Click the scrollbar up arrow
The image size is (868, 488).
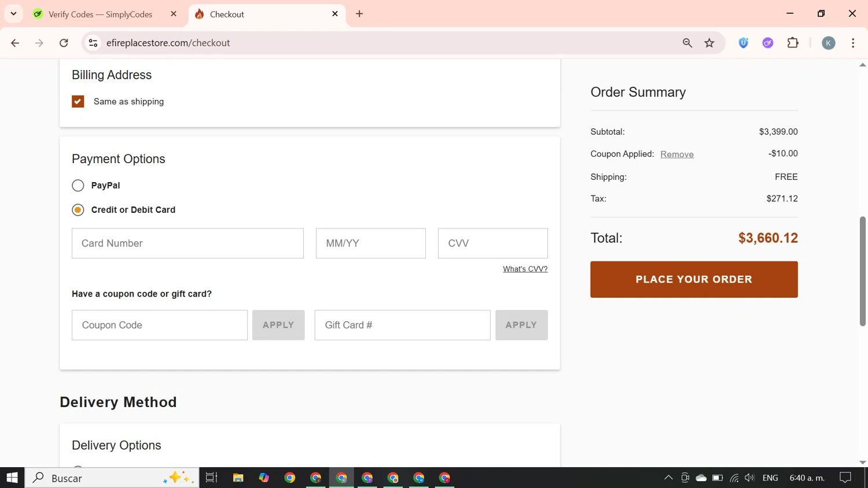coord(862,65)
